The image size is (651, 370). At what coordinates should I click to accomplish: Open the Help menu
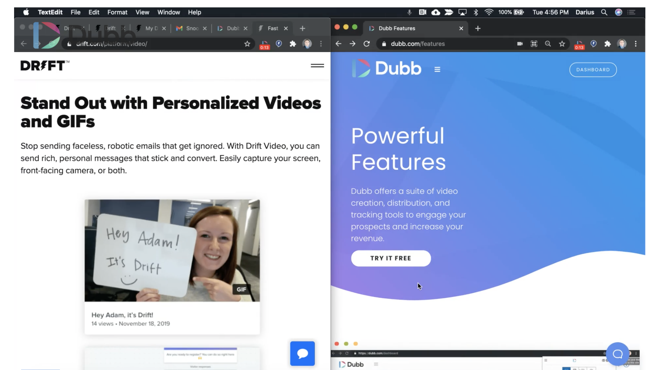194,12
